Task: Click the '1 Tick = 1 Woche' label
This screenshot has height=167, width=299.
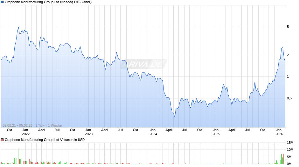Action: pyautogui.click(x=48, y=125)
